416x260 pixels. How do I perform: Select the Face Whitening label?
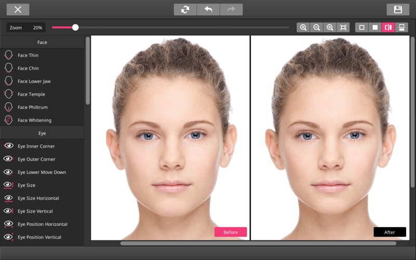[34, 120]
